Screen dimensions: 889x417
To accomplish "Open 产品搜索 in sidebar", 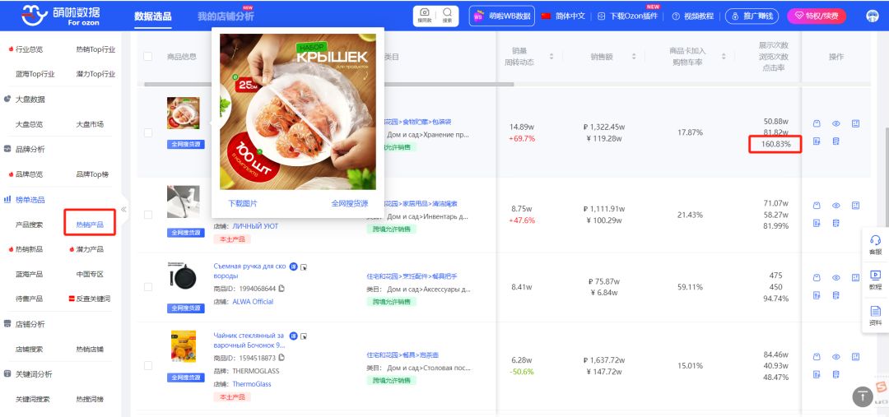I will coord(29,225).
